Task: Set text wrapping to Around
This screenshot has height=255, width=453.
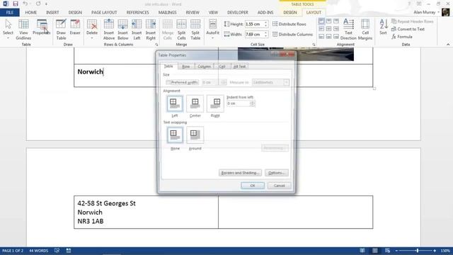Action: tap(195, 135)
